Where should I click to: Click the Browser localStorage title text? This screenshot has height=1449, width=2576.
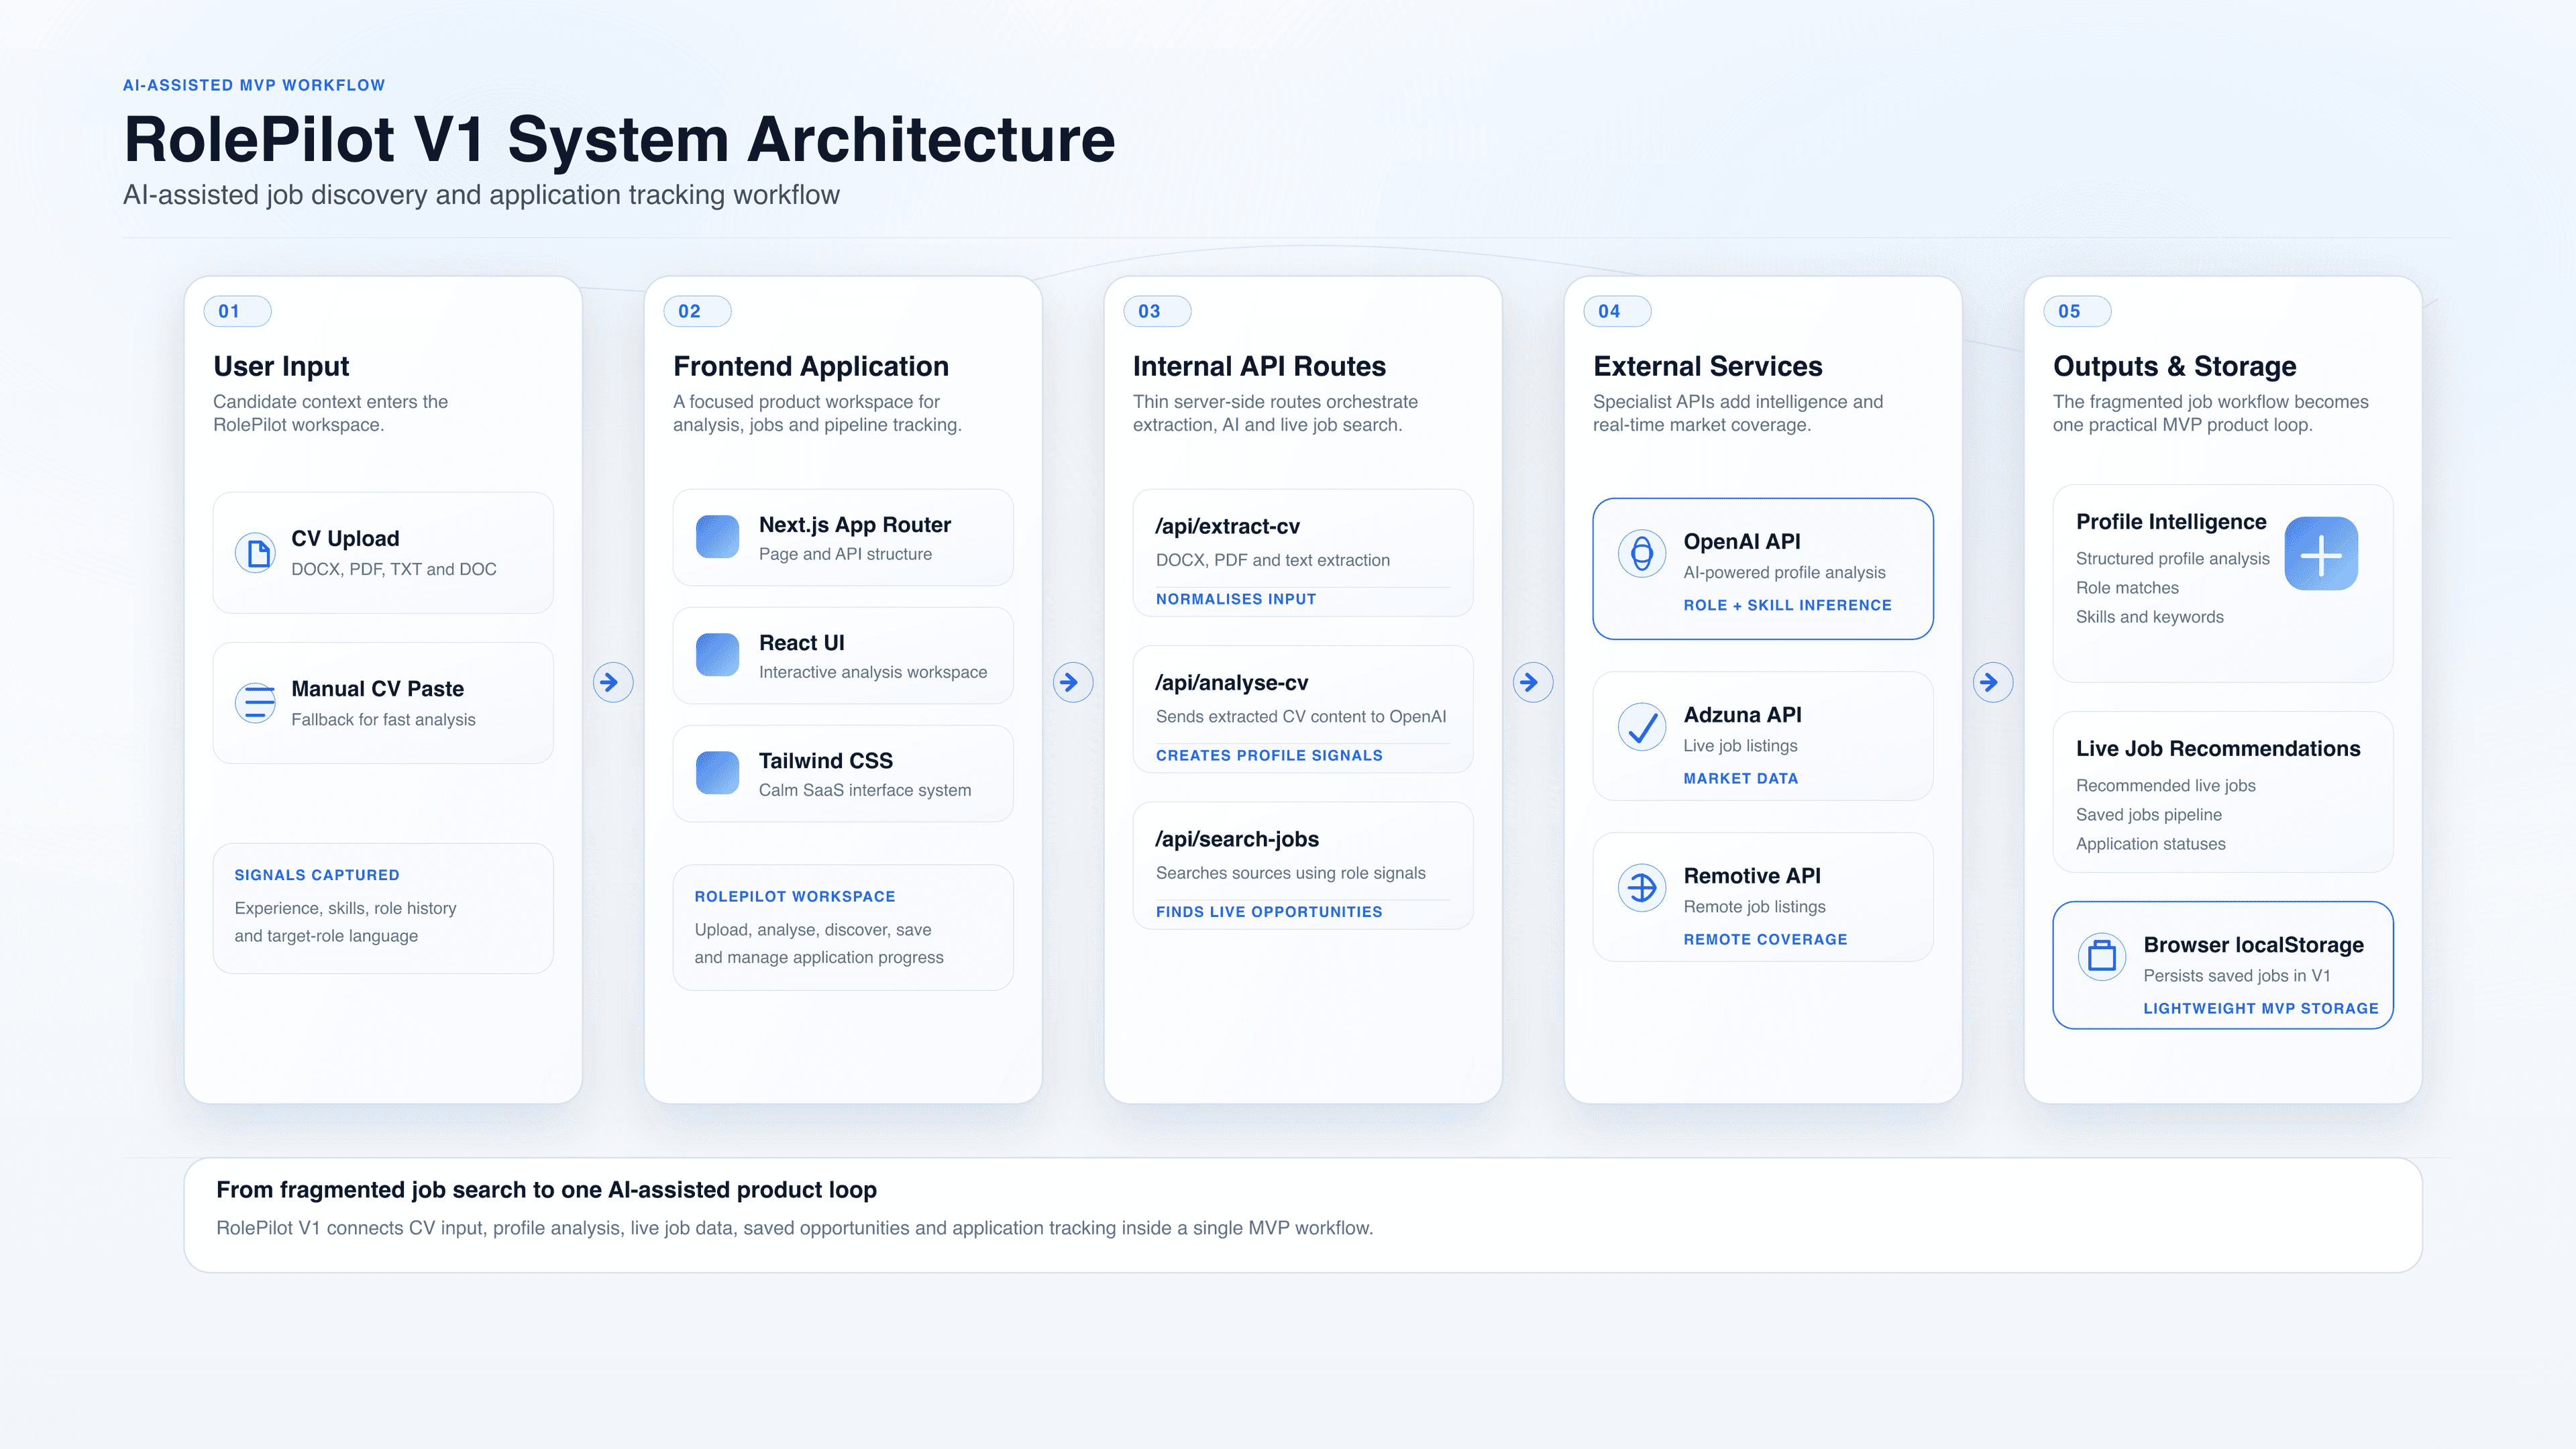point(2253,945)
